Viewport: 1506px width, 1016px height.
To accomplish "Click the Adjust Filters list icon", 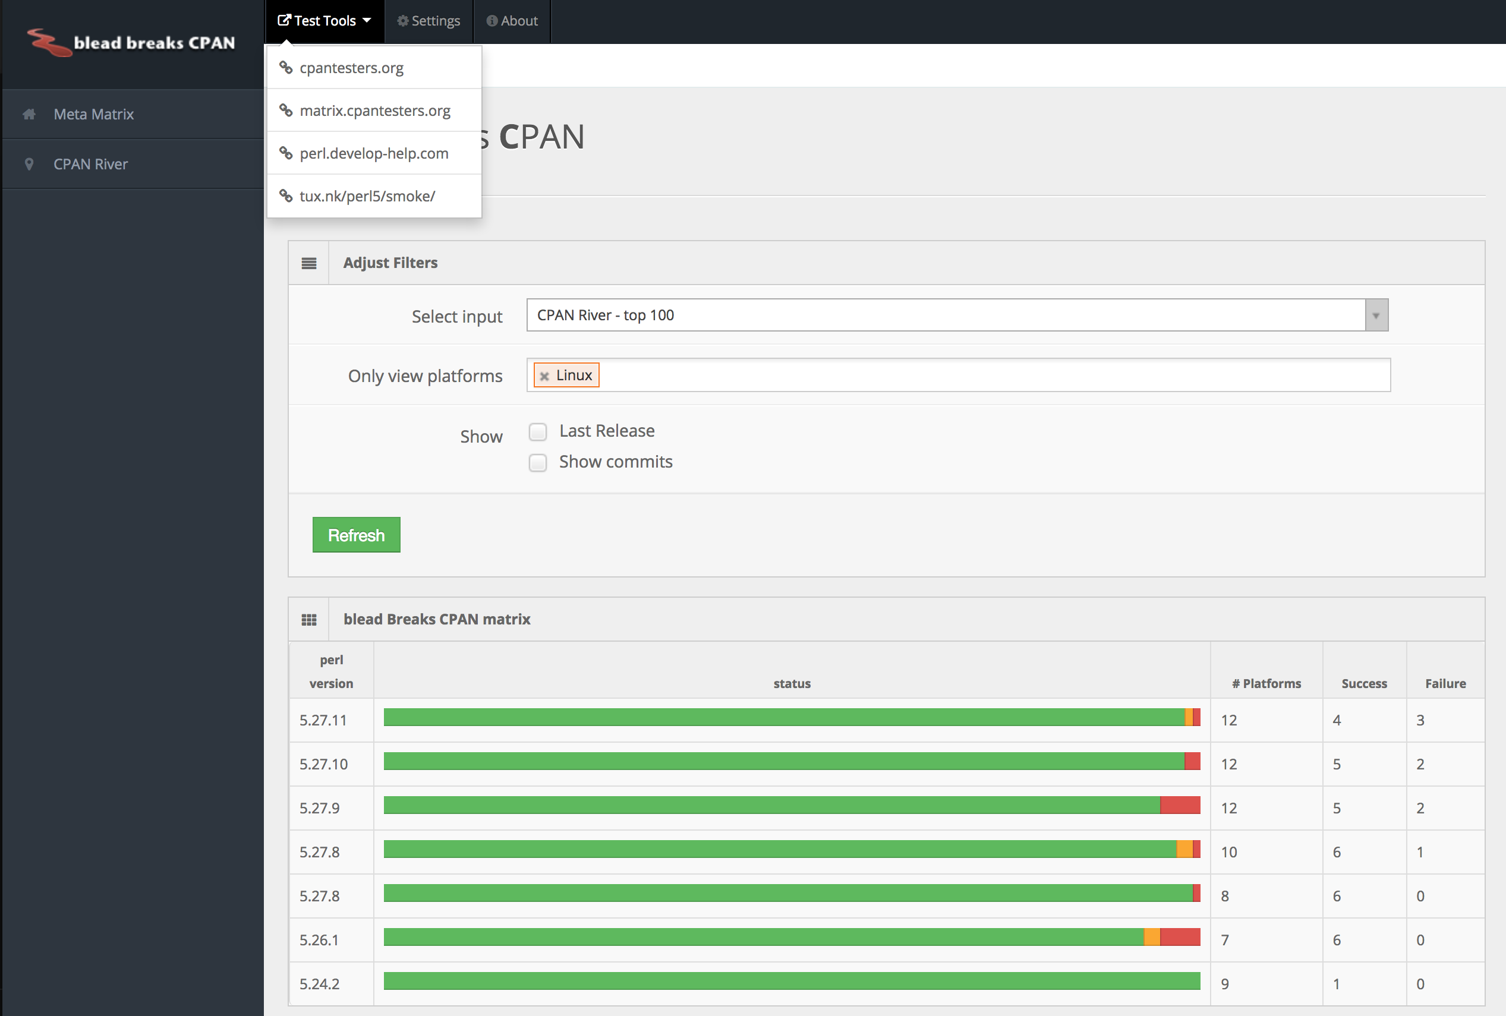I will [x=309, y=263].
